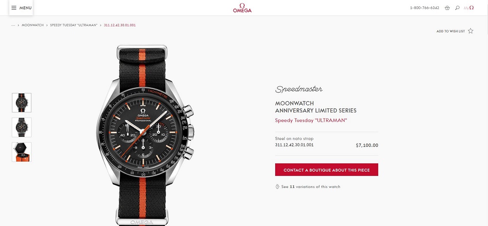Select the second thumbnail with black strap

pyautogui.click(x=21, y=127)
